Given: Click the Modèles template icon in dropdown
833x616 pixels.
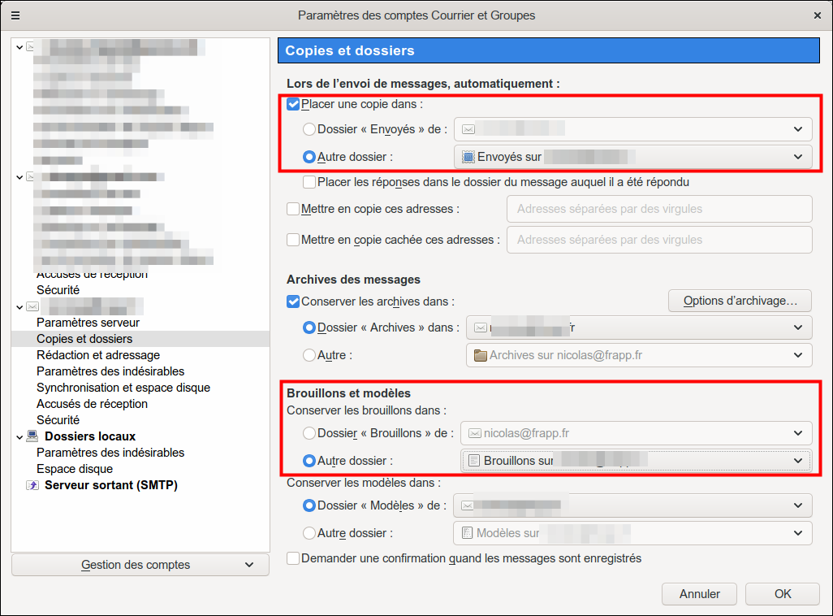Looking at the screenshot, I should 467,534.
